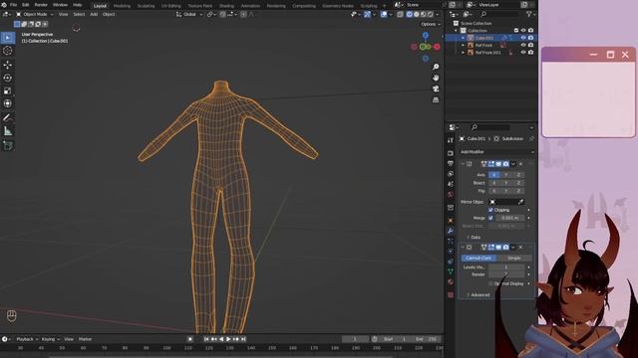Toggle the camera view icon
638x358 pixels.
pyautogui.click(x=436, y=89)
